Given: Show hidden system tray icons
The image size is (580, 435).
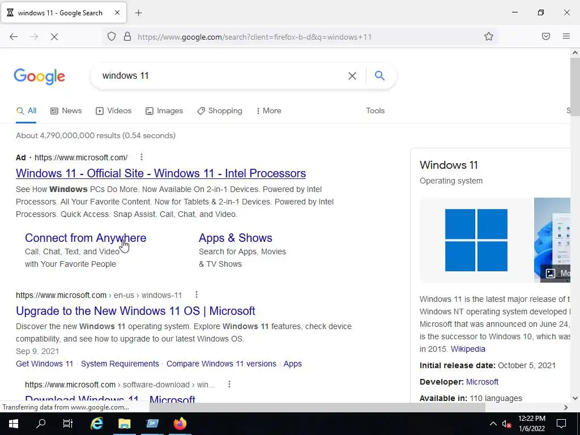Looking at the screenshot, I should (x=493, y=424).
